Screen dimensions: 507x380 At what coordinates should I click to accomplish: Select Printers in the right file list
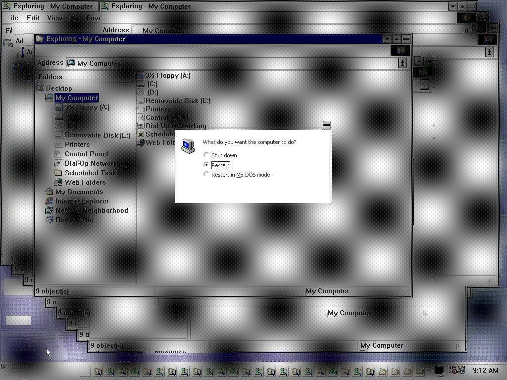pos(158,109)
